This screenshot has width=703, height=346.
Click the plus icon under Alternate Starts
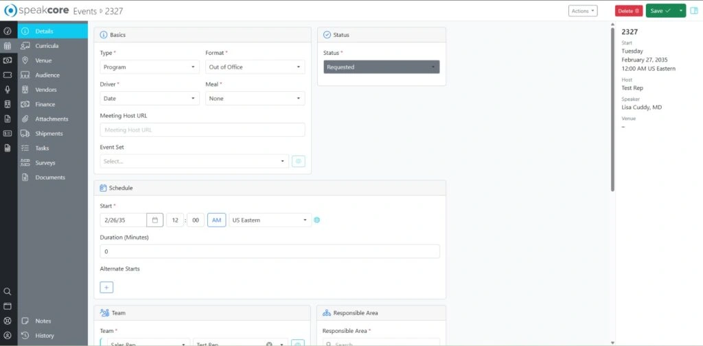coord(106,287)
